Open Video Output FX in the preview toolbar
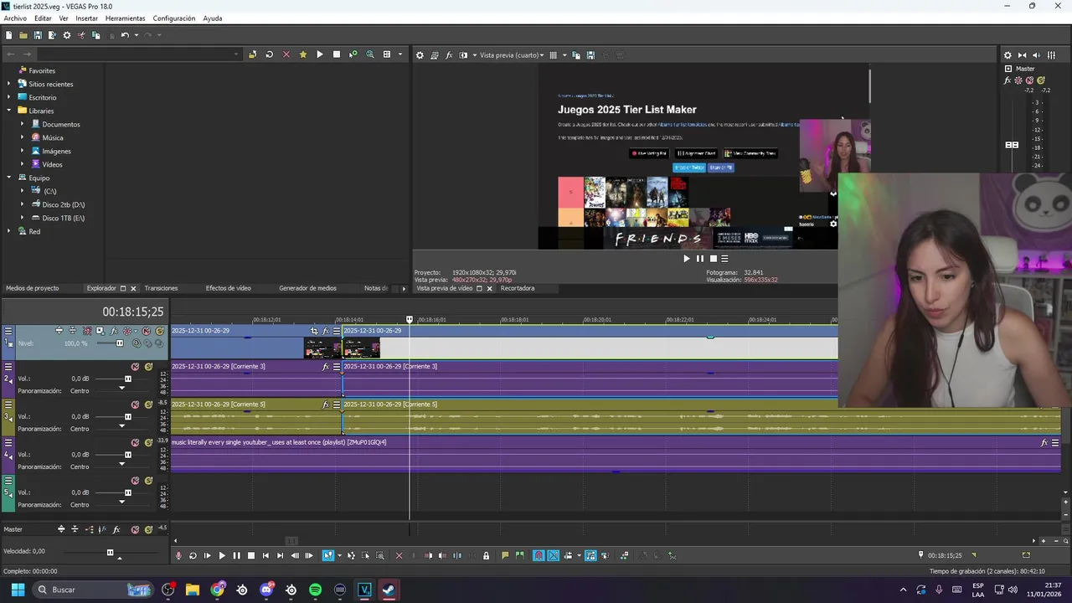Image resolution: width=1072 pixels, height=603 pixels. point(449,55)
